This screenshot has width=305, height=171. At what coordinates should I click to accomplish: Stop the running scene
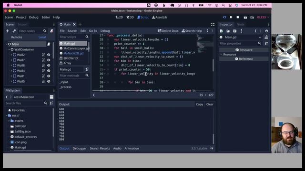pos(238,17)
